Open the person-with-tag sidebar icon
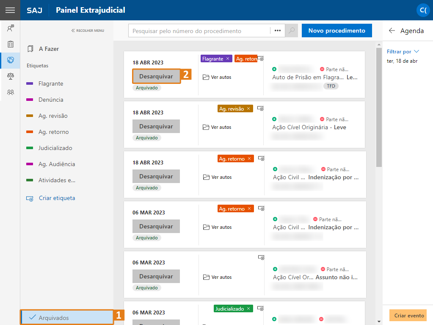Image resolution: width=433 pixels, height=325 pixels. (x=11, y=28)
